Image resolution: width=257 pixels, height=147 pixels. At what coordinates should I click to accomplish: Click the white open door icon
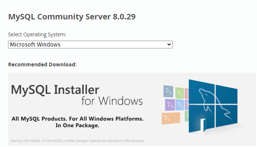[203, 125]
